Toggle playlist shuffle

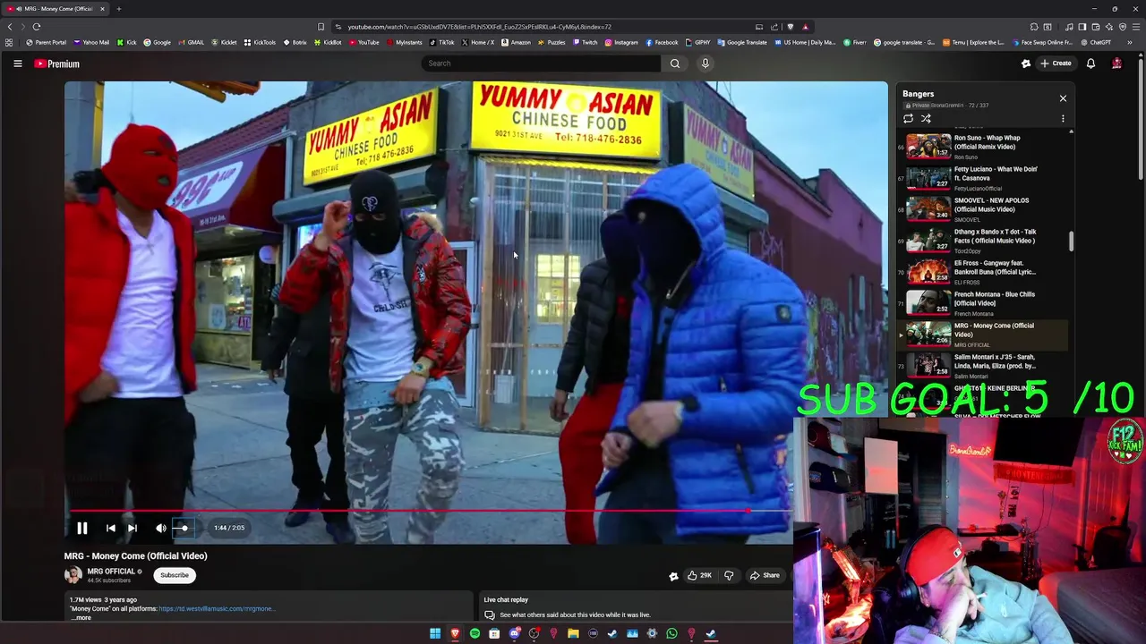[x=926, y=119]
